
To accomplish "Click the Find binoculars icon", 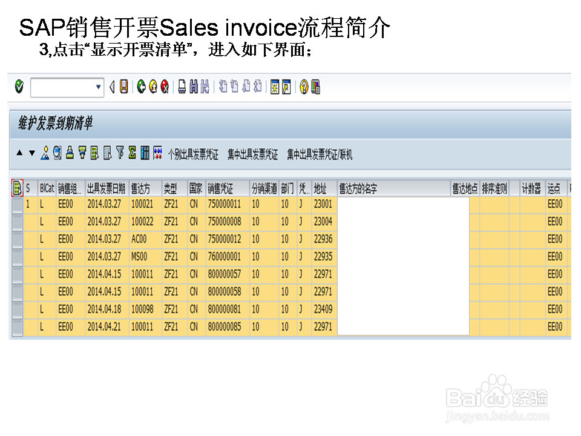I will coord(194,87).
